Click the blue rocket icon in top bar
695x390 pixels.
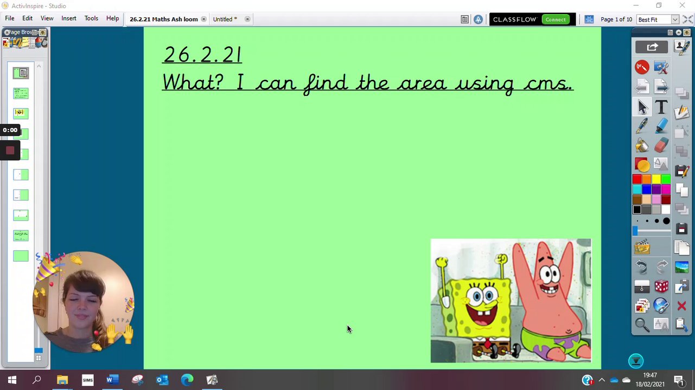478,19
